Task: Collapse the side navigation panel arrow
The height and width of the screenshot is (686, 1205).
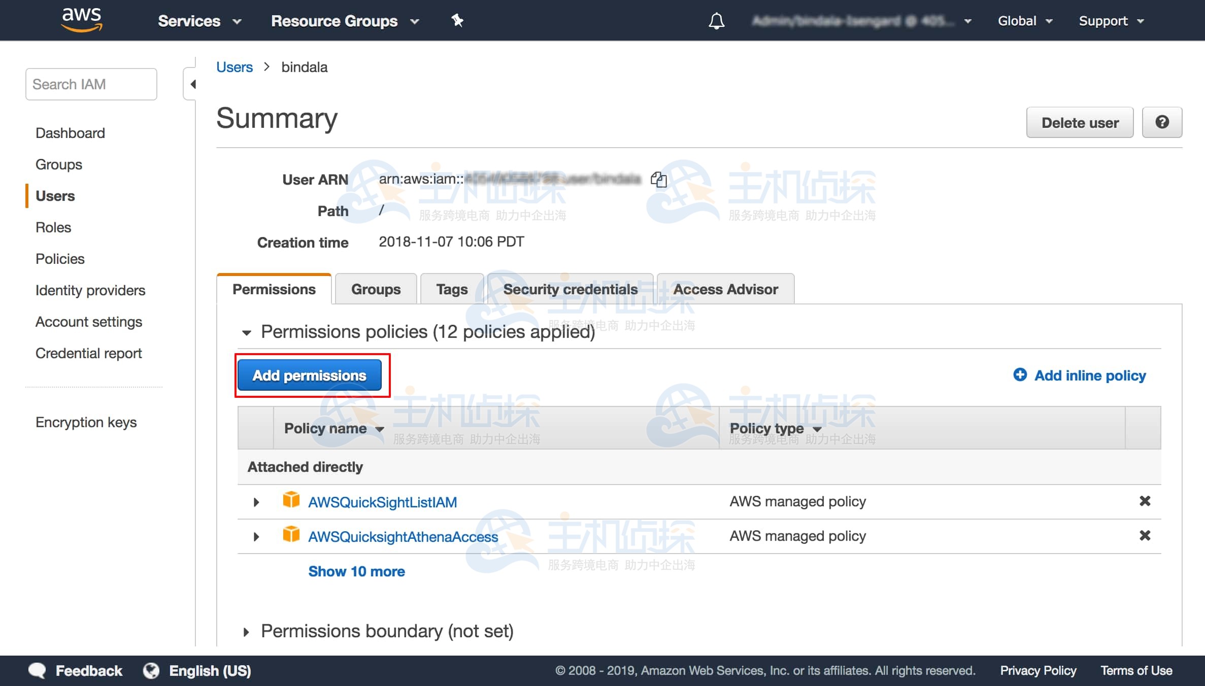Action: [192, 84]
